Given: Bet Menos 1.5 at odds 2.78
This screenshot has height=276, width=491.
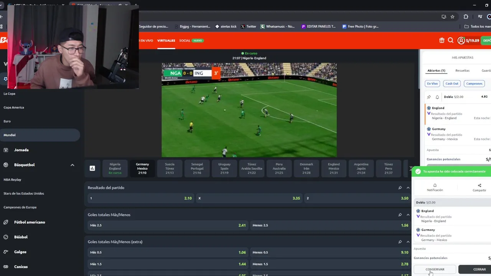Looking at the screenshot, I should coord(330,264).
